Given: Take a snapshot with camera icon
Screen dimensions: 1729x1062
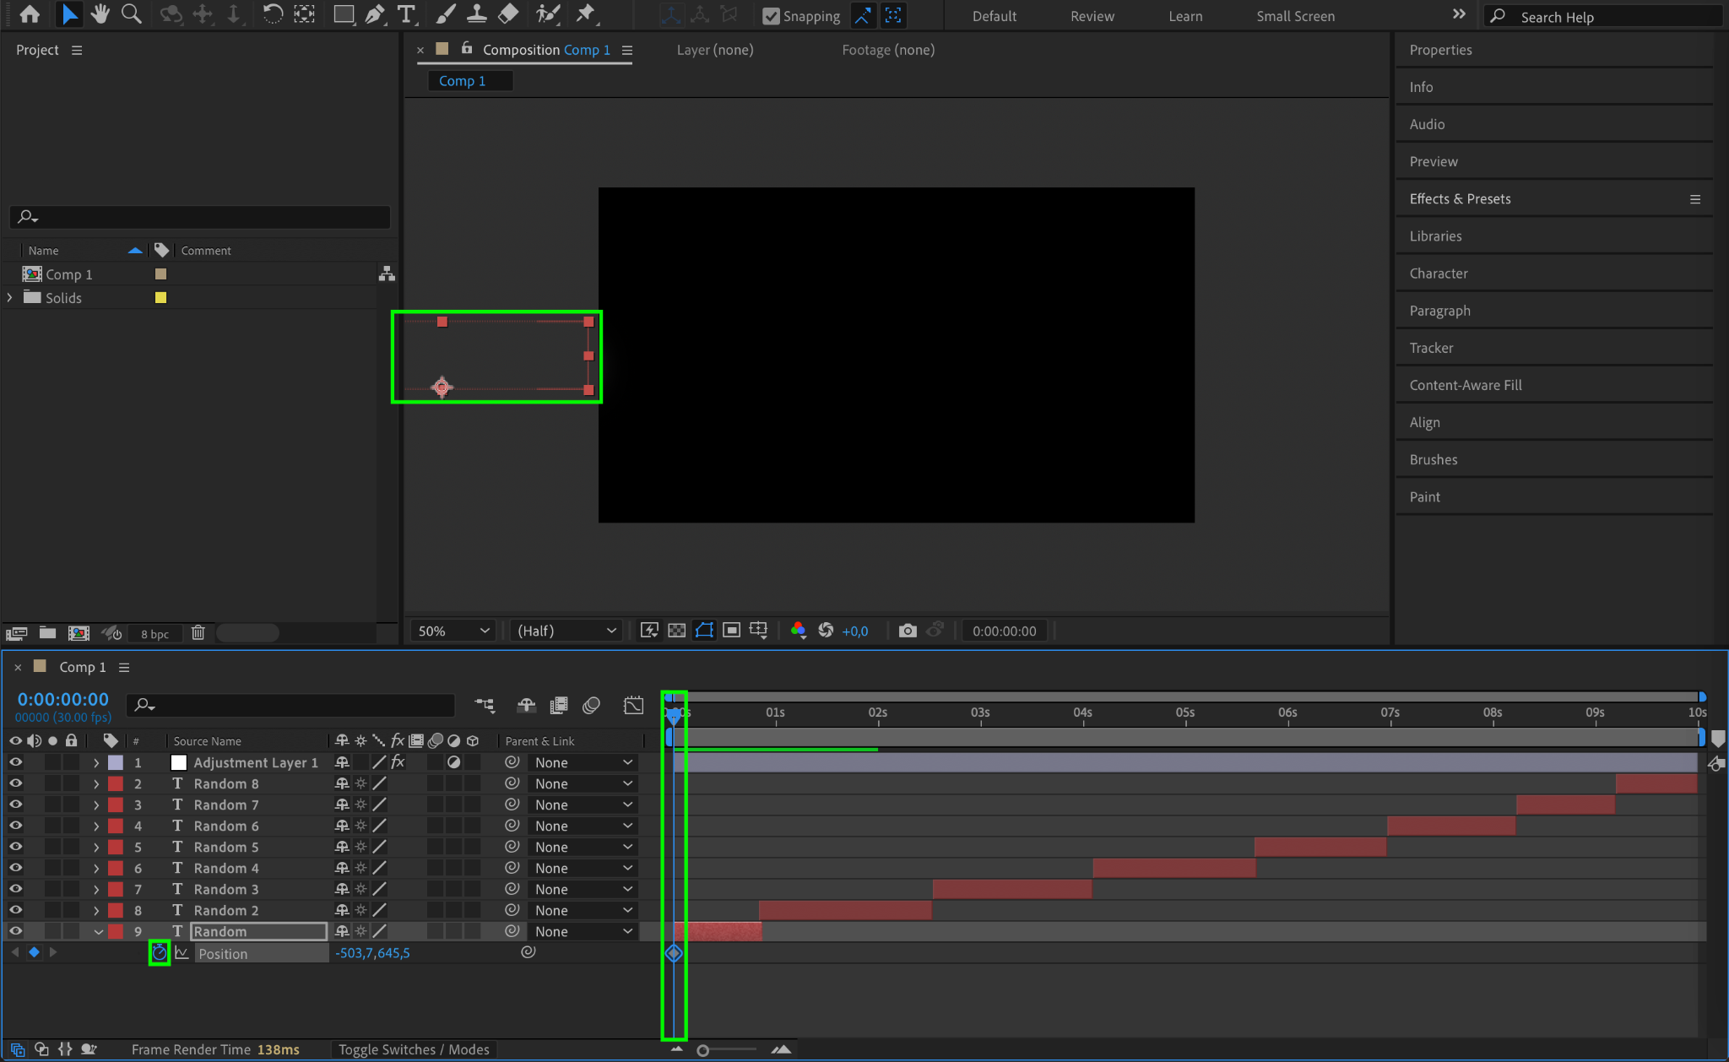Looking at the screenshot, I should coord(908,631).
